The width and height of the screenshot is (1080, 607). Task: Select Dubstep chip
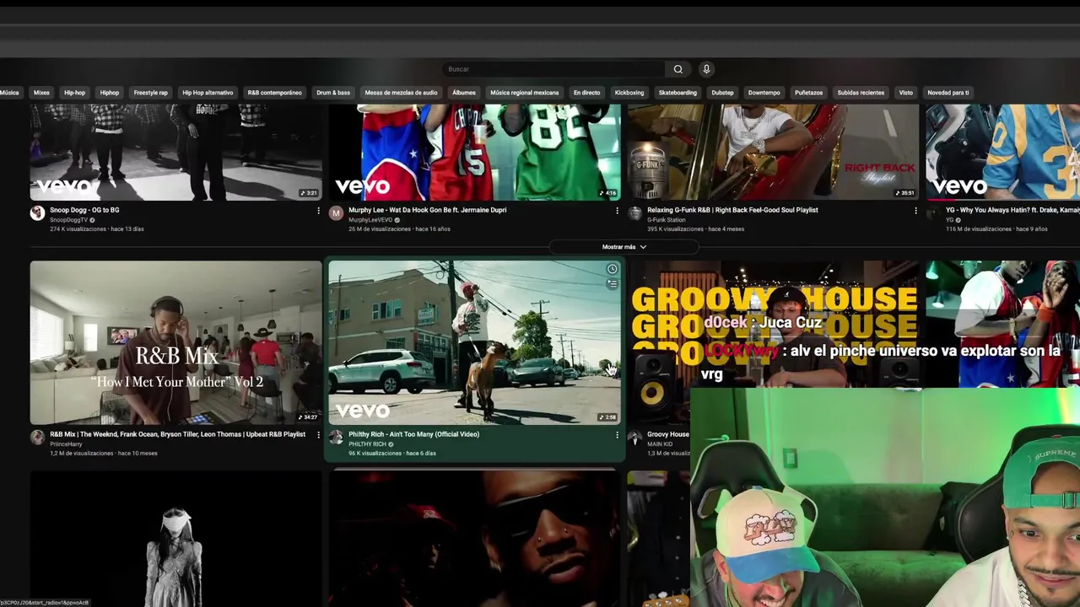point(722,93)
